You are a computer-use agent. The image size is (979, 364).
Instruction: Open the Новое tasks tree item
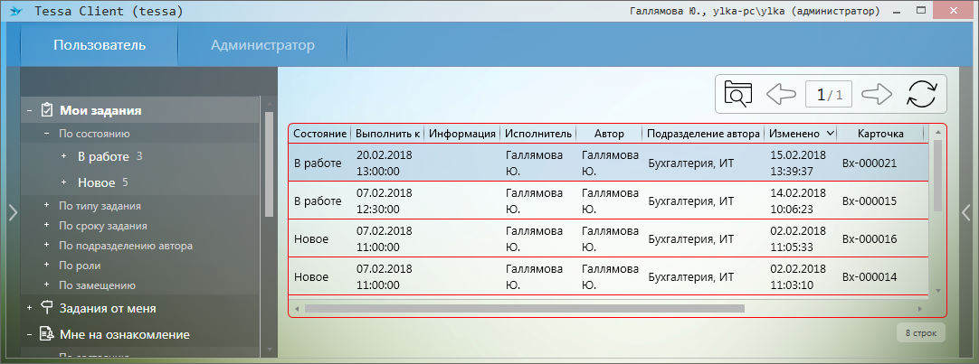point(96,182)
